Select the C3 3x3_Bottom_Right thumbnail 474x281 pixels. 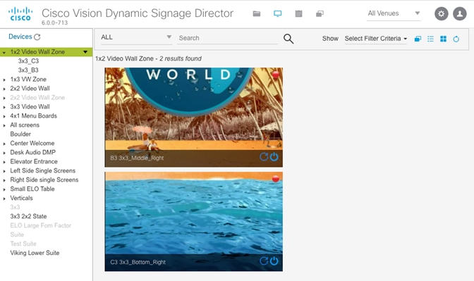[x=193, y=222]
